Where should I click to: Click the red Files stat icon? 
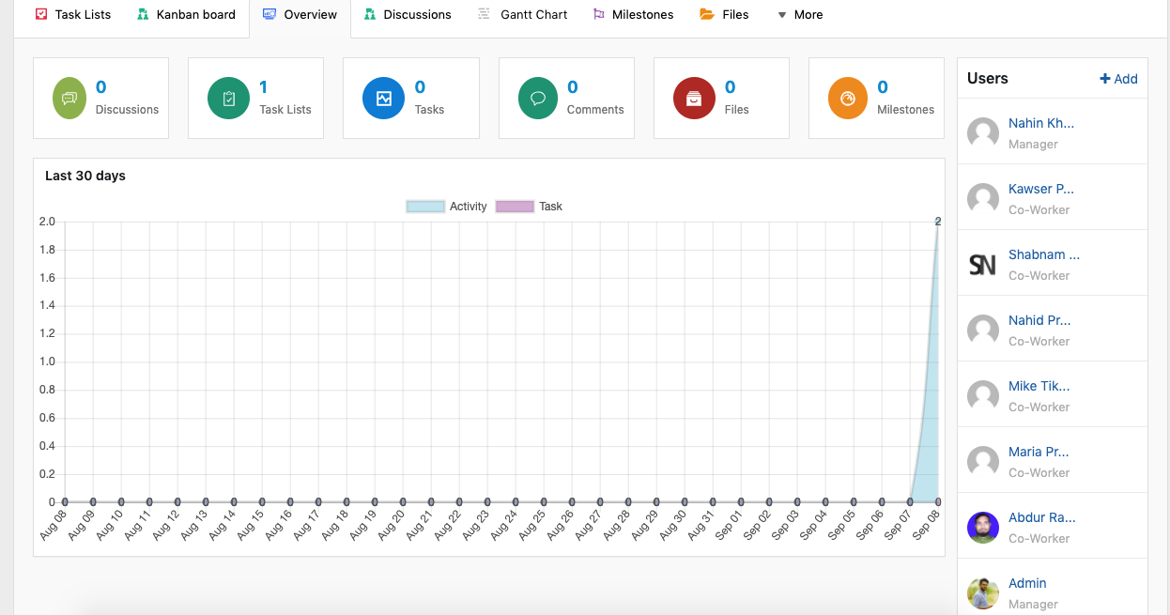click(x=693, y=98)
